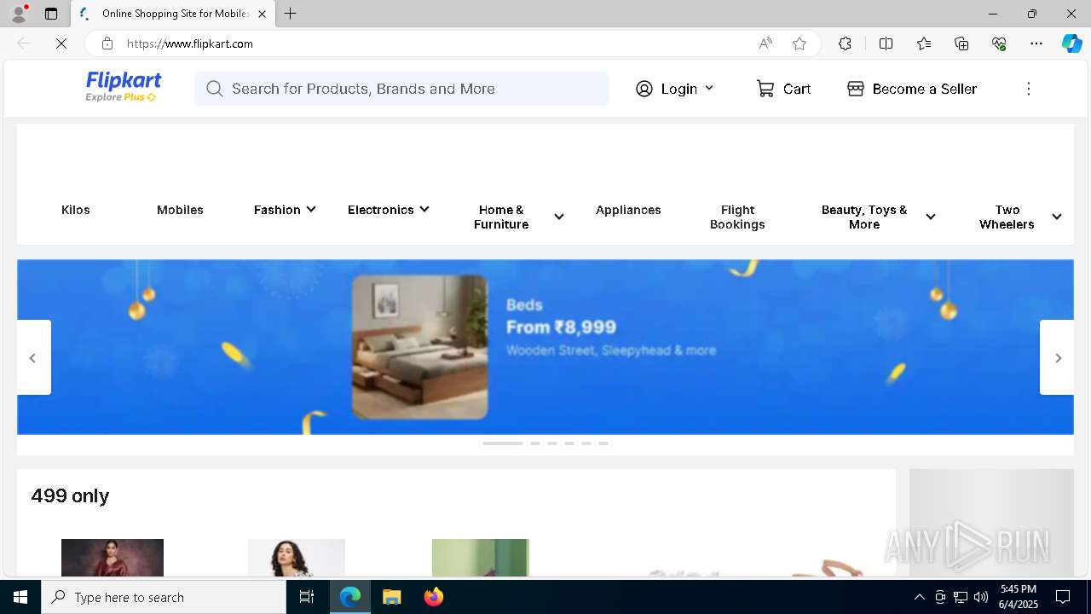This screenshot has height=614, width=1091.
Task: Open the clock showing 5:45 PM
Action: pyautogui.click(x=1018, y=597)
